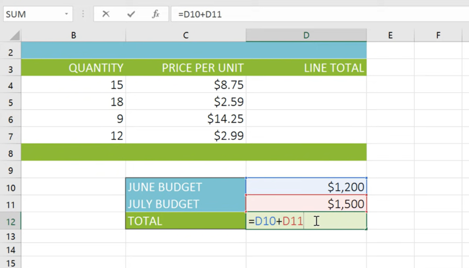Select column C header

tap(186, 36)
